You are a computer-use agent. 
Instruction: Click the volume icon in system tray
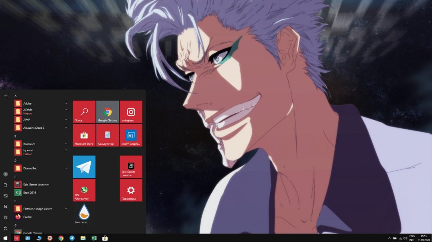[x=405, y=238]
